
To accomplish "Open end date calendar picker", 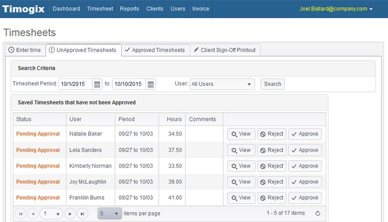I will pos(151,84).
